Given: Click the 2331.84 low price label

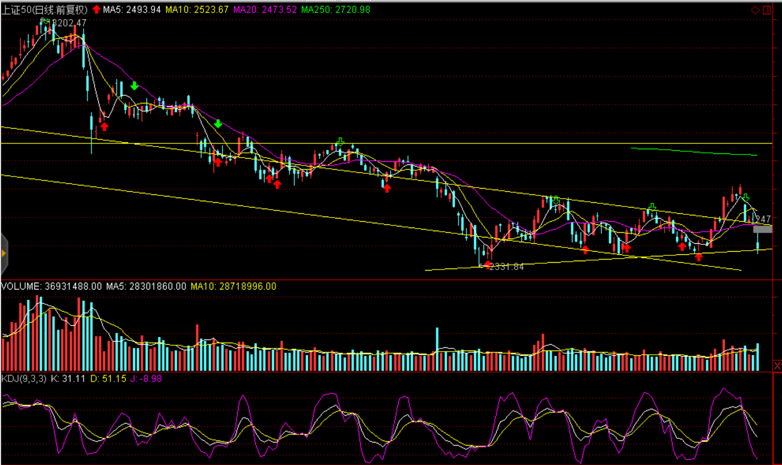Looking at the screenshot, I should tap(506, 267).
